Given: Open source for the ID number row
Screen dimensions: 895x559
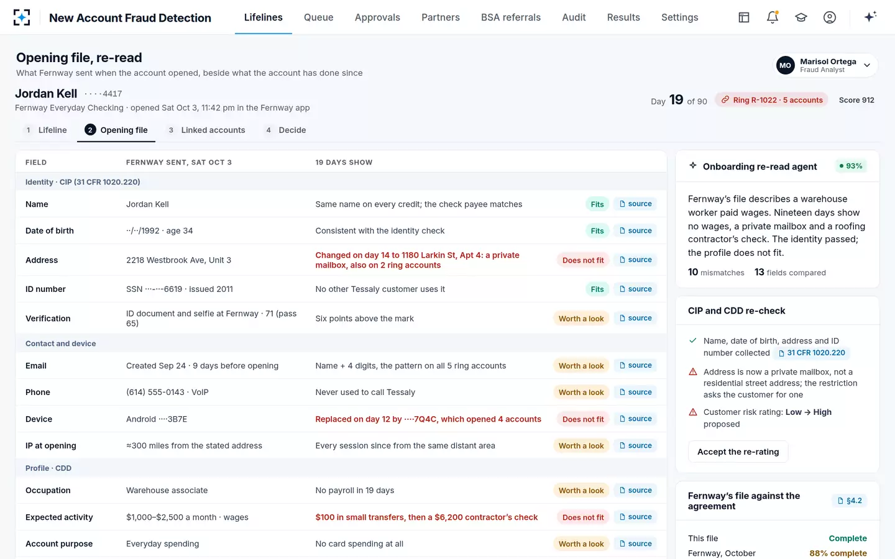Looking at the screenshot, I should click(635, 289).
